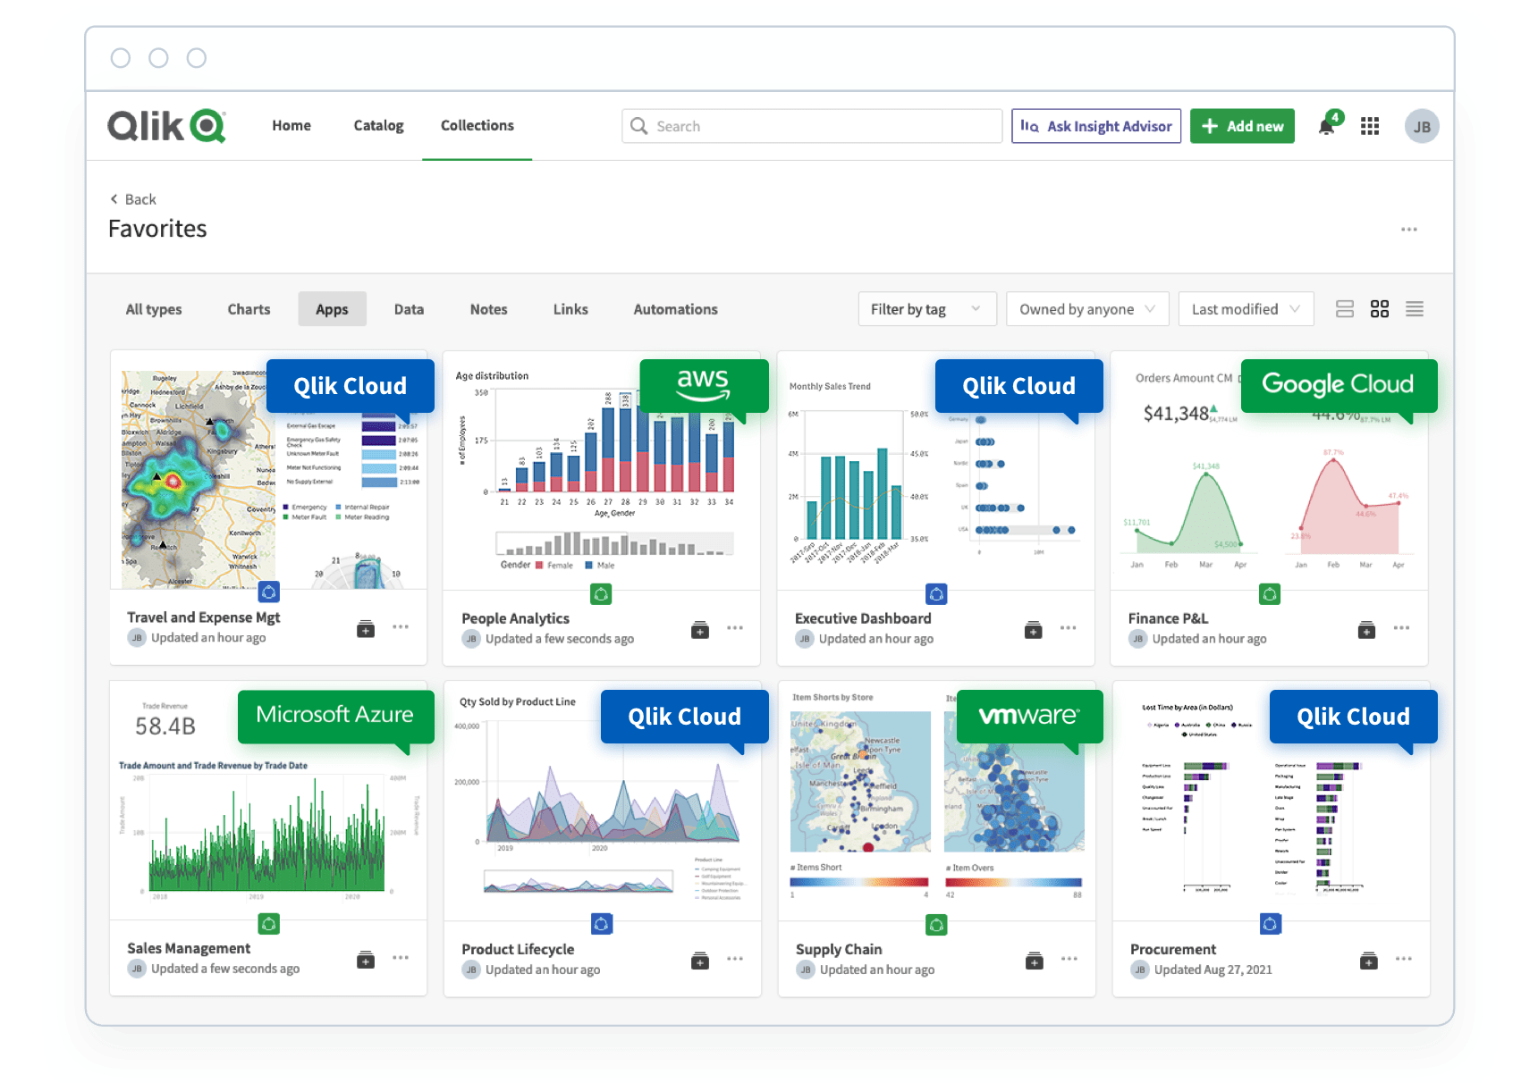Open more options for Supply Chain

click(x=1069, y=959)
